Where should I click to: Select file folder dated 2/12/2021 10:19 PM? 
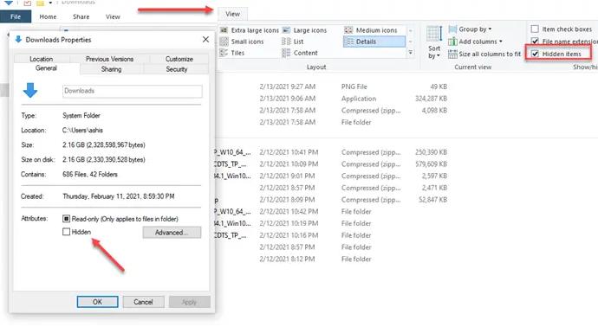click(x=332, y=223)
